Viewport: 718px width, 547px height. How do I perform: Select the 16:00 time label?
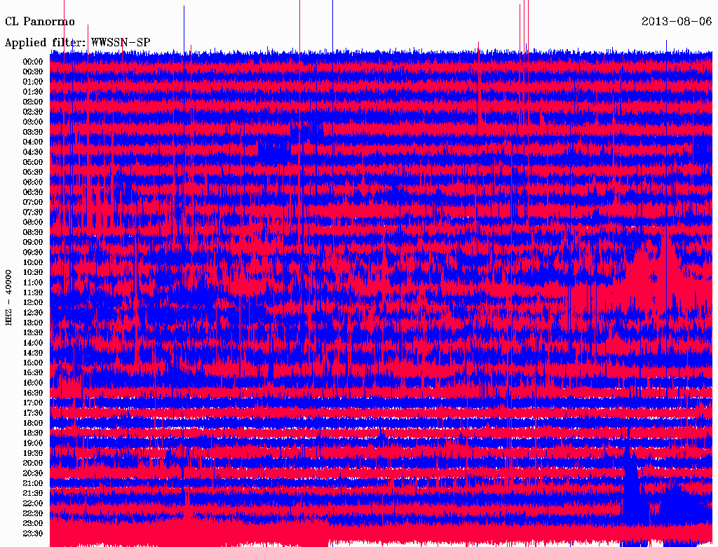(33, 383)
